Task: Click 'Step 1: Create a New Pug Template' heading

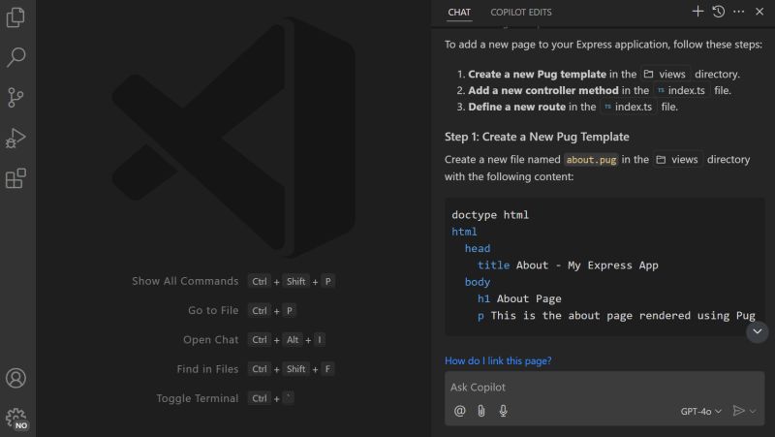Action: pos(537,137)
